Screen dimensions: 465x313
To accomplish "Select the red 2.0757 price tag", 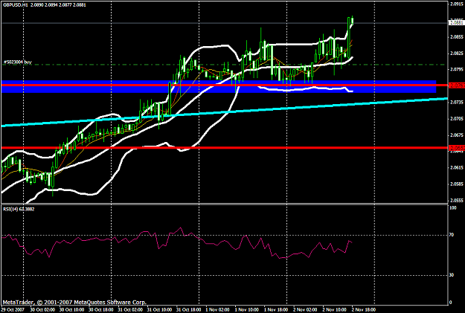I will click(457, 85).
